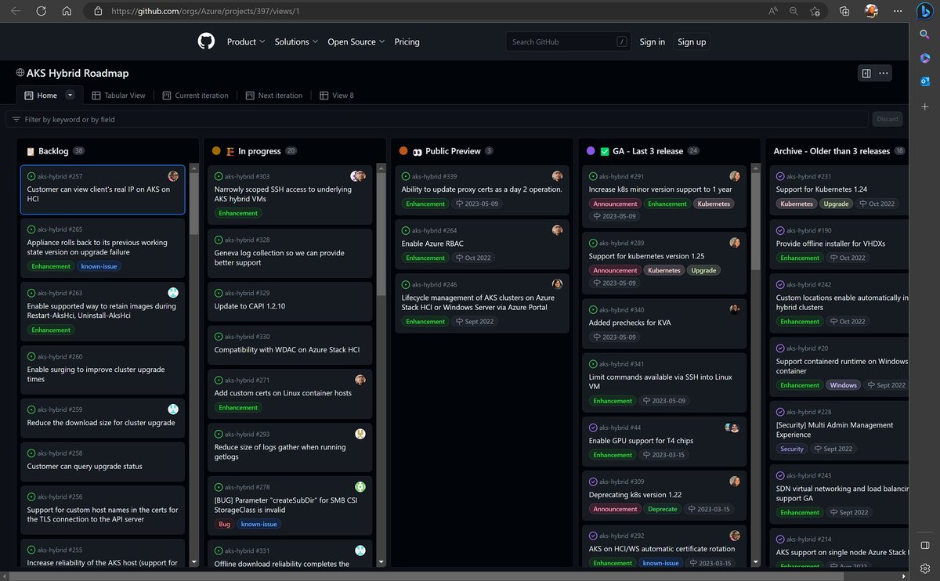This screenshot has width=940, height=581.
Task: Open the Product menu
Action: (x=245, y=41)
